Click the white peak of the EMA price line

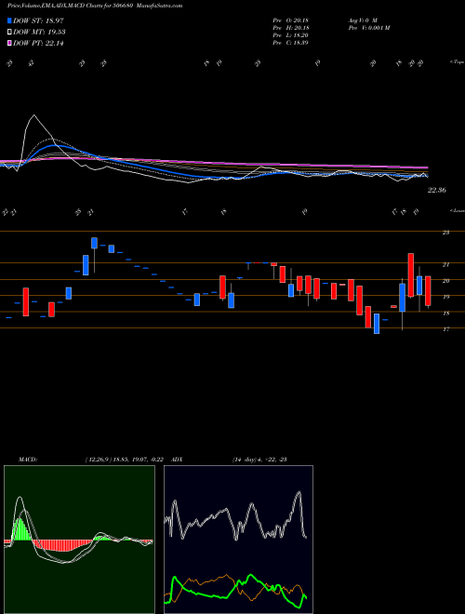click(33, 115)
